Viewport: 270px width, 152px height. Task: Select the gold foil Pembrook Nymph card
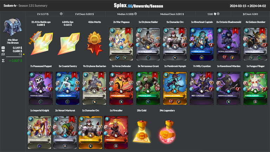click(175, 88)
